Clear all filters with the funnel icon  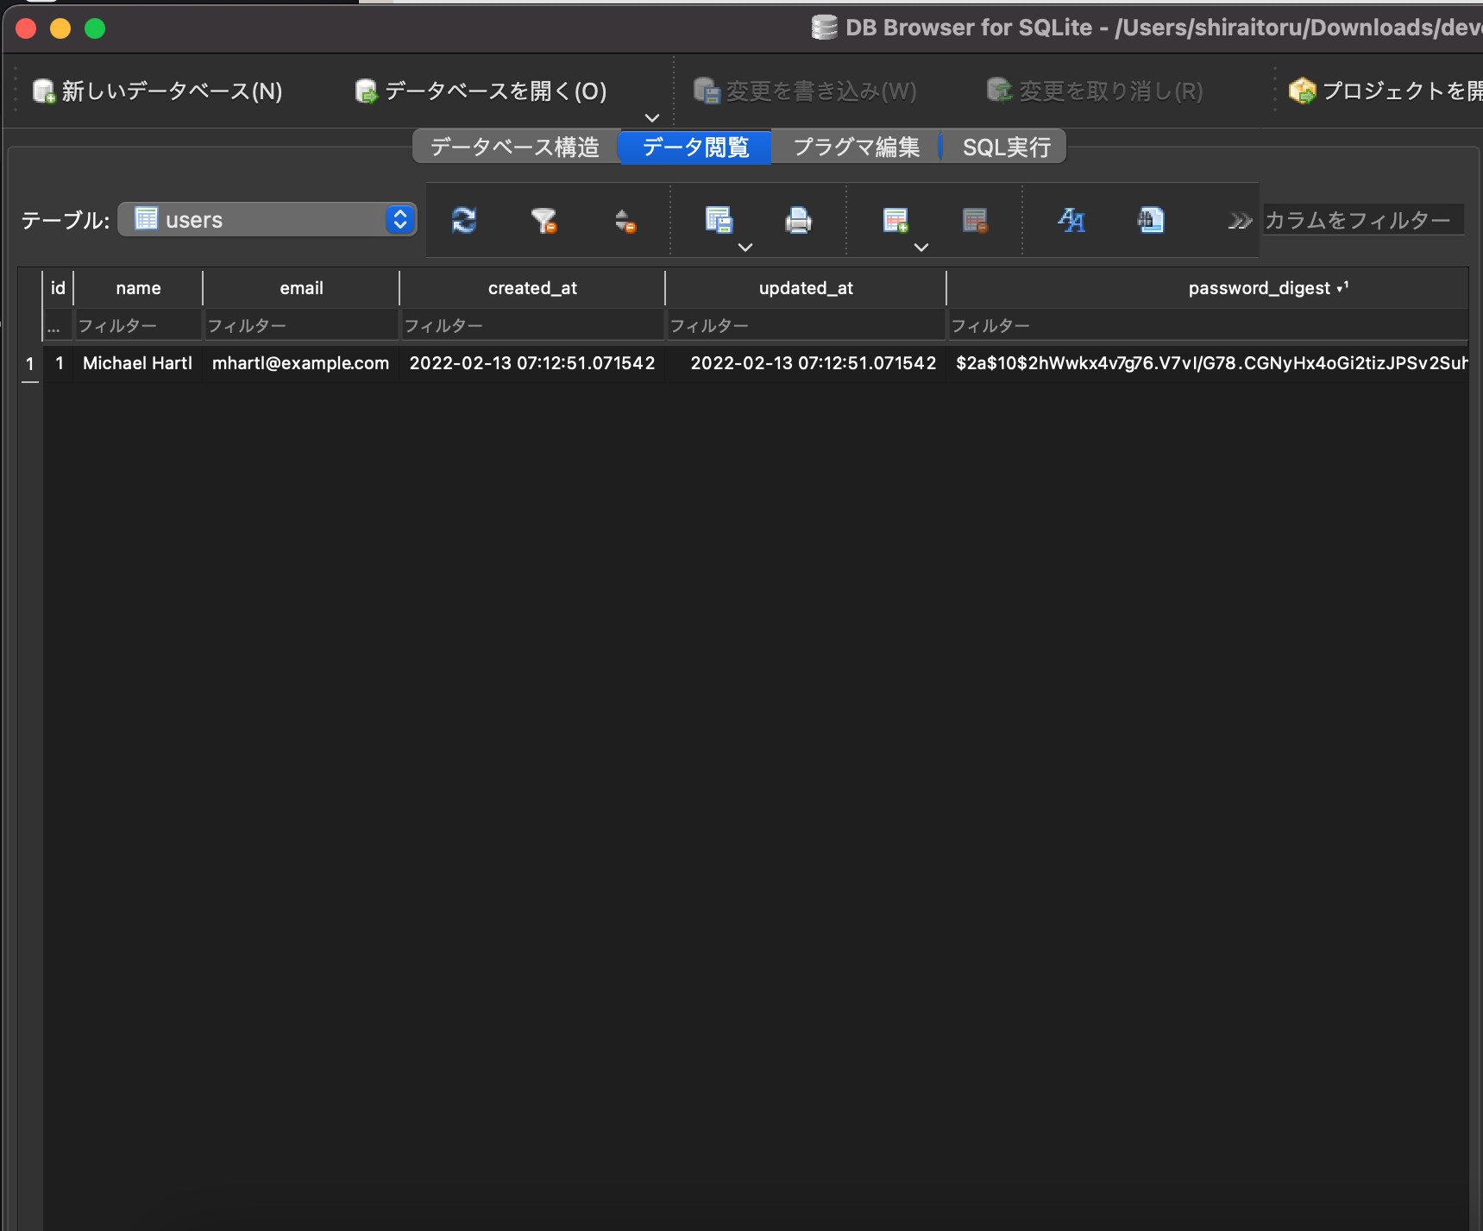(x=544, y=221)
